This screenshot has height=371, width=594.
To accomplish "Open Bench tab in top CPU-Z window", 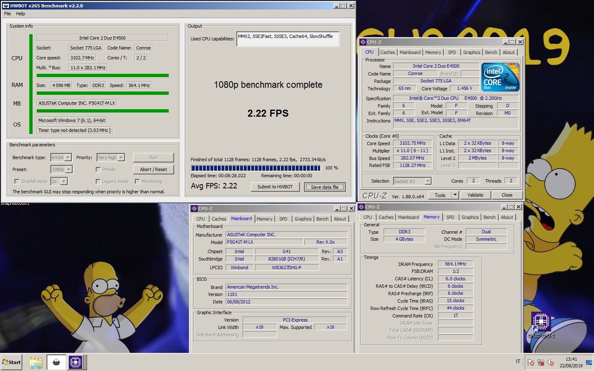I will pyautogui.click(x=491, y=52).
